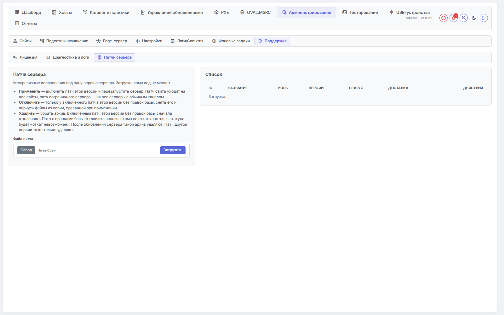Viewport: 504px width, 315px height.
Task: Click the version label v1.0.121
Action: pyautogui.click(x=427, y=18)
